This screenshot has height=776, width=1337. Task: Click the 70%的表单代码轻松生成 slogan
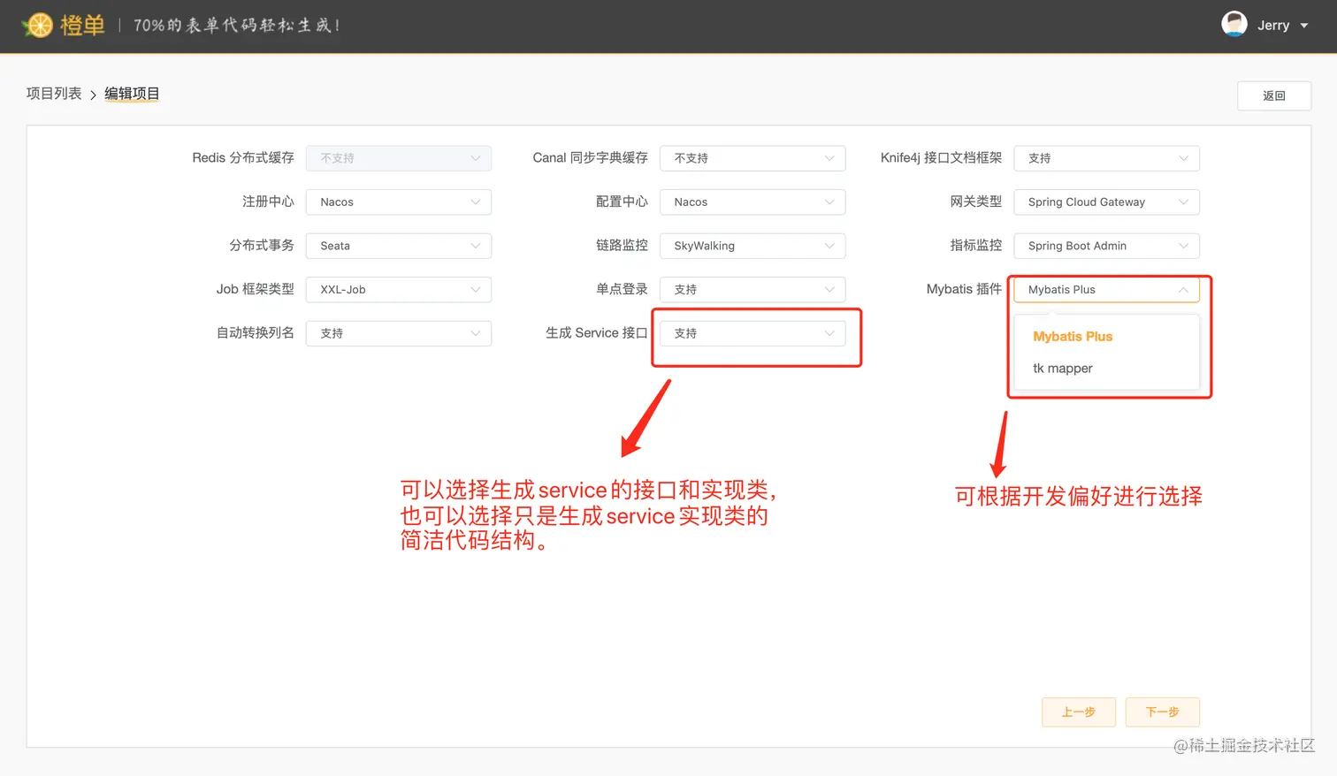(236, 25)
